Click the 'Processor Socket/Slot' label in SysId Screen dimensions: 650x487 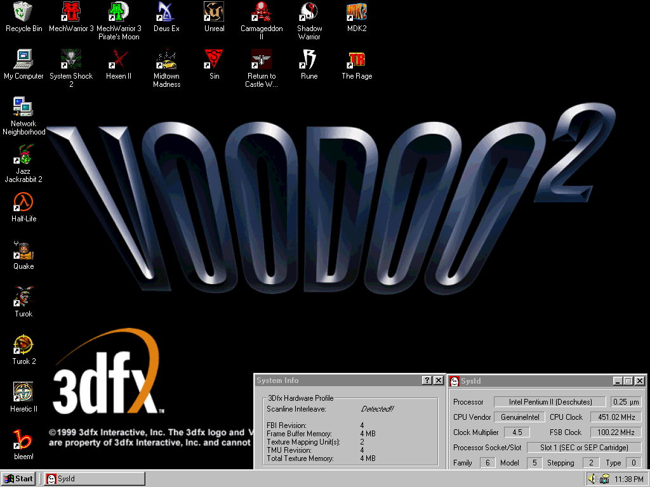(x=487, y=448)
